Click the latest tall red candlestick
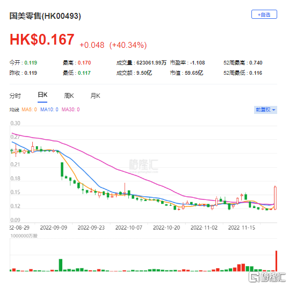Screen dimensions: 289x286 [275, 198]
